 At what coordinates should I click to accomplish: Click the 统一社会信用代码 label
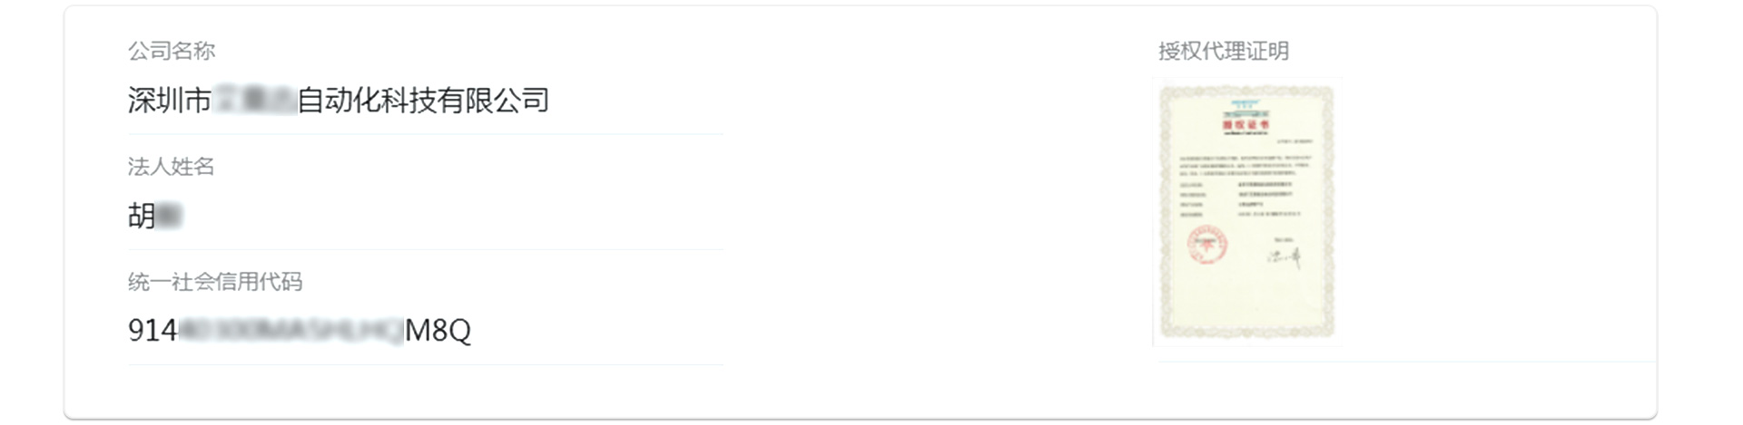(215, 282)
